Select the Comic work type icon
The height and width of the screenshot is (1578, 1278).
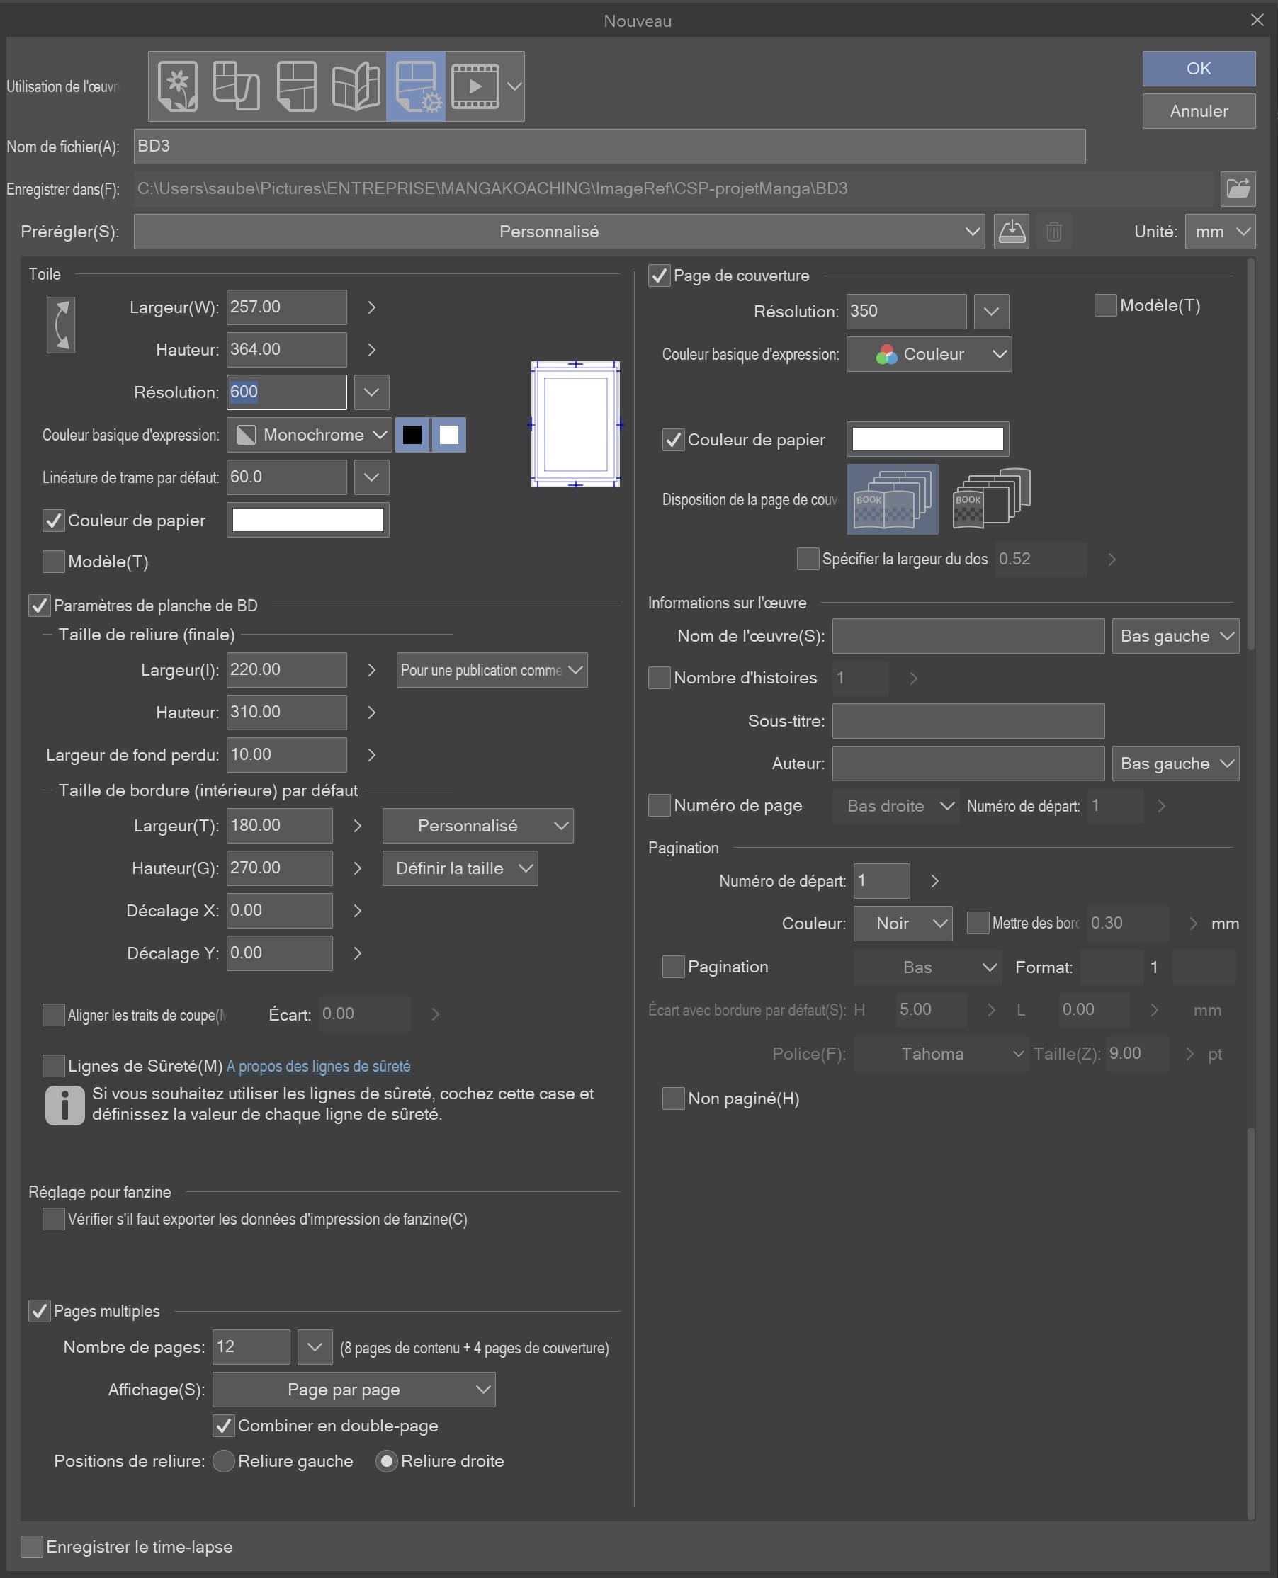point(297,86)
